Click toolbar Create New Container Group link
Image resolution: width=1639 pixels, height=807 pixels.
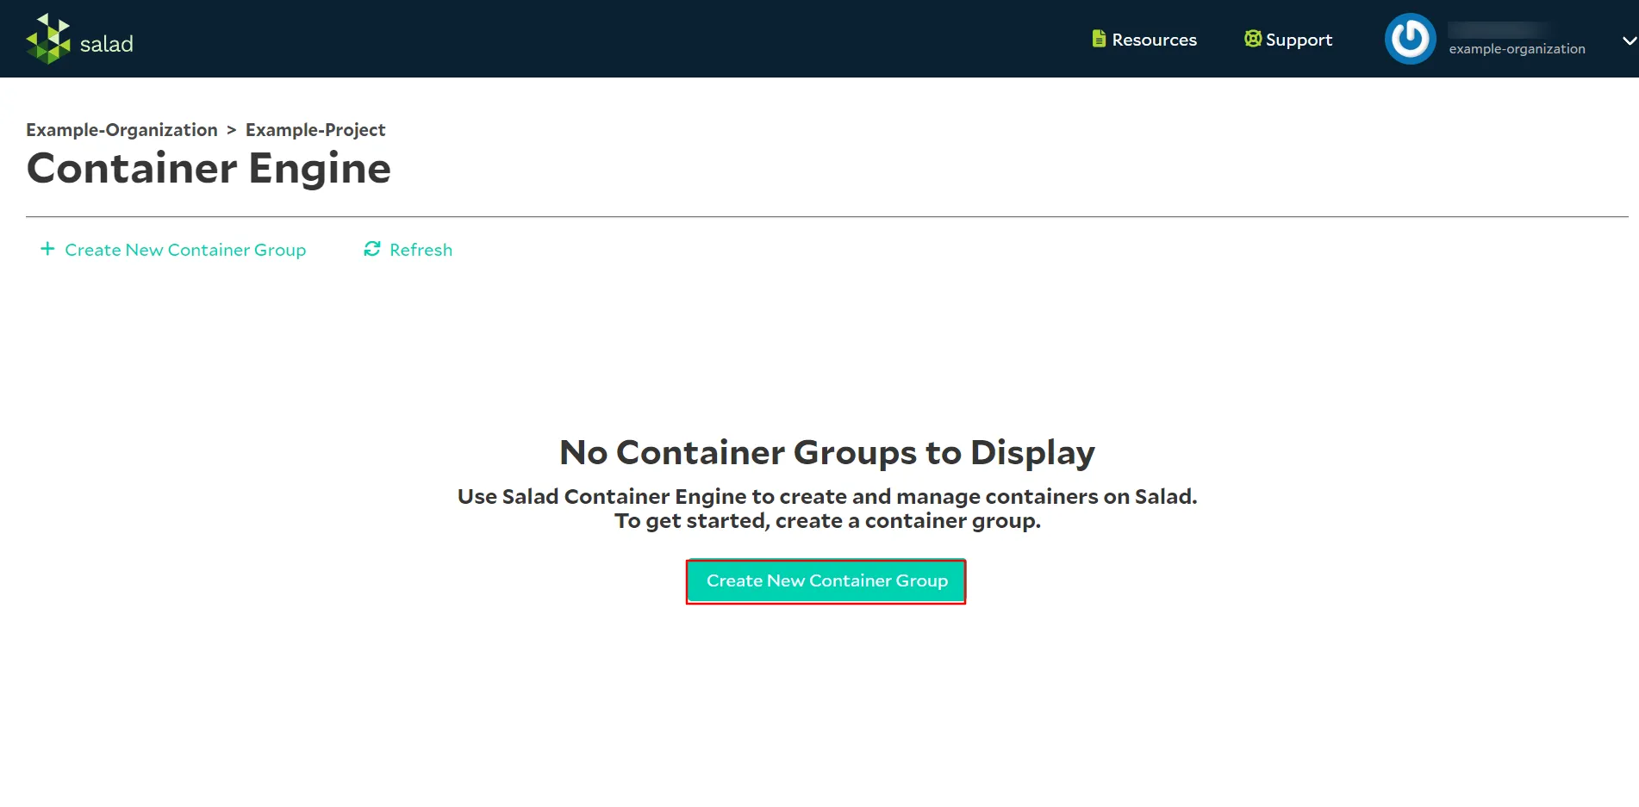click(x=173, y=250)
